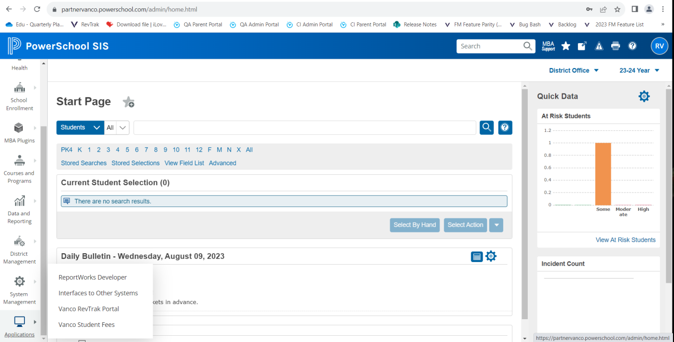Click the orange Some bar in chart

click(x=603, y=174)
